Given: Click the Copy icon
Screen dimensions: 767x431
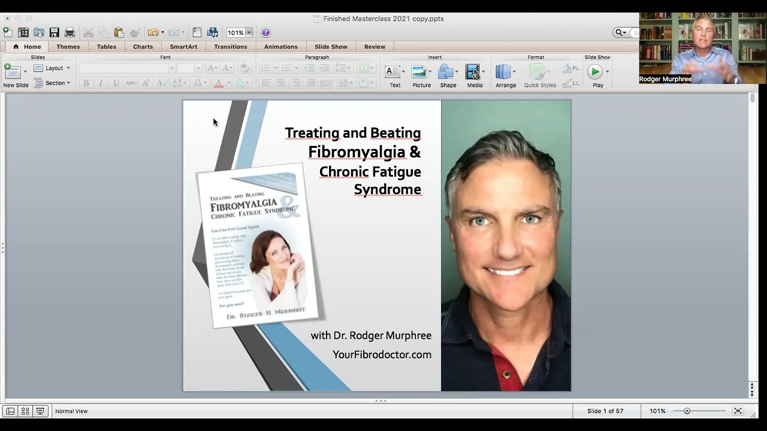Looking at the screenshot, I should (x=104, y=32).
